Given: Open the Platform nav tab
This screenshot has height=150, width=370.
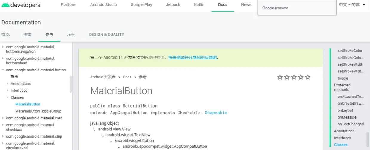Looking at the screenshot, I should [x=69, y=5].
